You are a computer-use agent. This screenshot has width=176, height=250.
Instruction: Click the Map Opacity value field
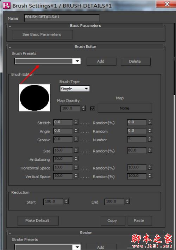coord(70,109)
